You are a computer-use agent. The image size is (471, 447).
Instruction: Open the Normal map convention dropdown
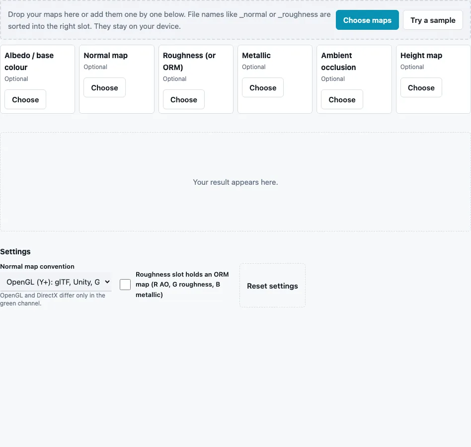click(56, 282)
